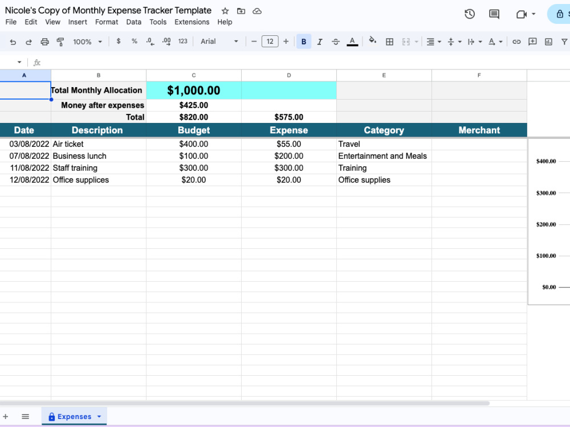The width and height of the screenshot is (570, 427).
Task: Toggle Italic formatting
Action: [320, 42]
